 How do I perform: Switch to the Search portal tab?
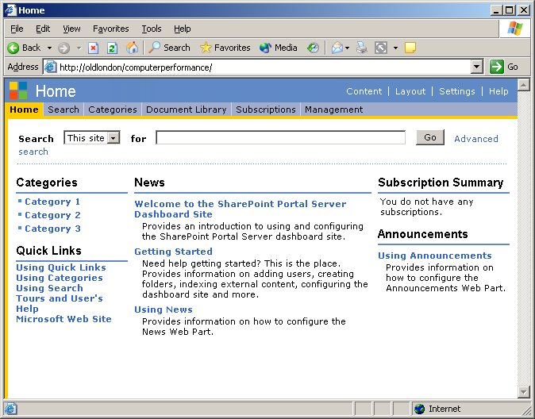point(64,110)
